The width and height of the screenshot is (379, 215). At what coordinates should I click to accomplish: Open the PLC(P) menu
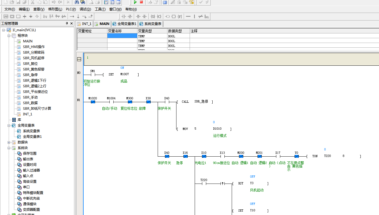[71, 9]
